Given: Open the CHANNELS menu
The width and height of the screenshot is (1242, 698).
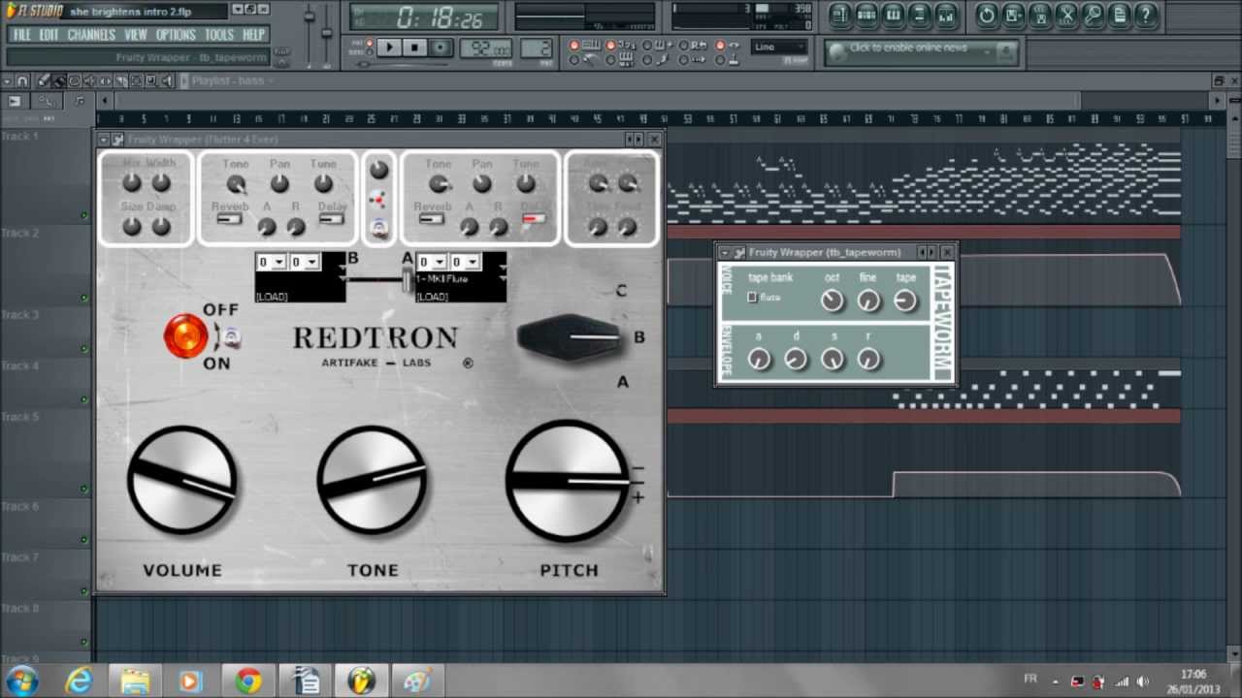Looking at the screenshot, I should (x=92, y=35).
